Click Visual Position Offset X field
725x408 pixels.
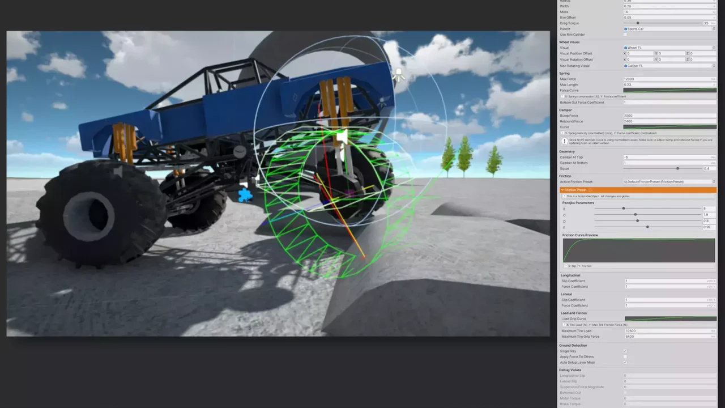(641, 53)
